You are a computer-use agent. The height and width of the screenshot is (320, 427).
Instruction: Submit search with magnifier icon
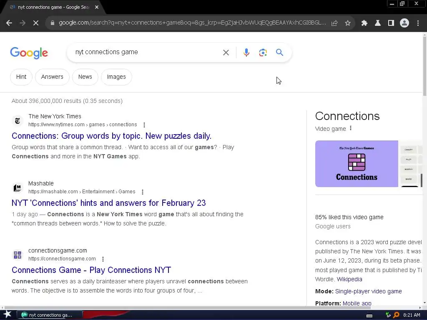(x=280, y=52)
